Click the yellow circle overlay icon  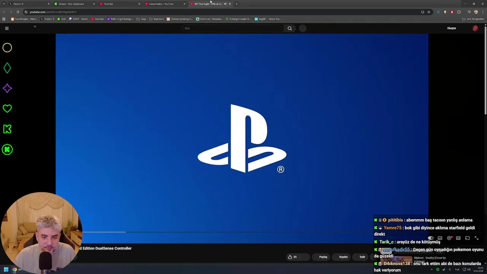7,48
